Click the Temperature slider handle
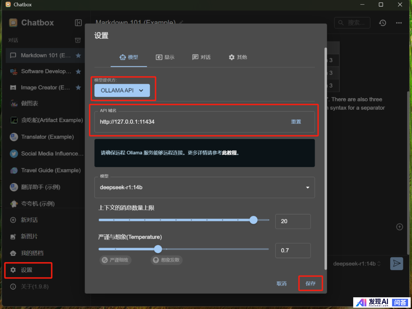The width and height of the screenshot is (412, 309). point(158,249)
